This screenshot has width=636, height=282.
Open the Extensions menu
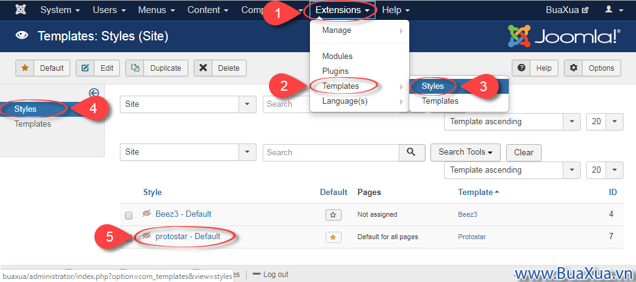click(342, 10)
